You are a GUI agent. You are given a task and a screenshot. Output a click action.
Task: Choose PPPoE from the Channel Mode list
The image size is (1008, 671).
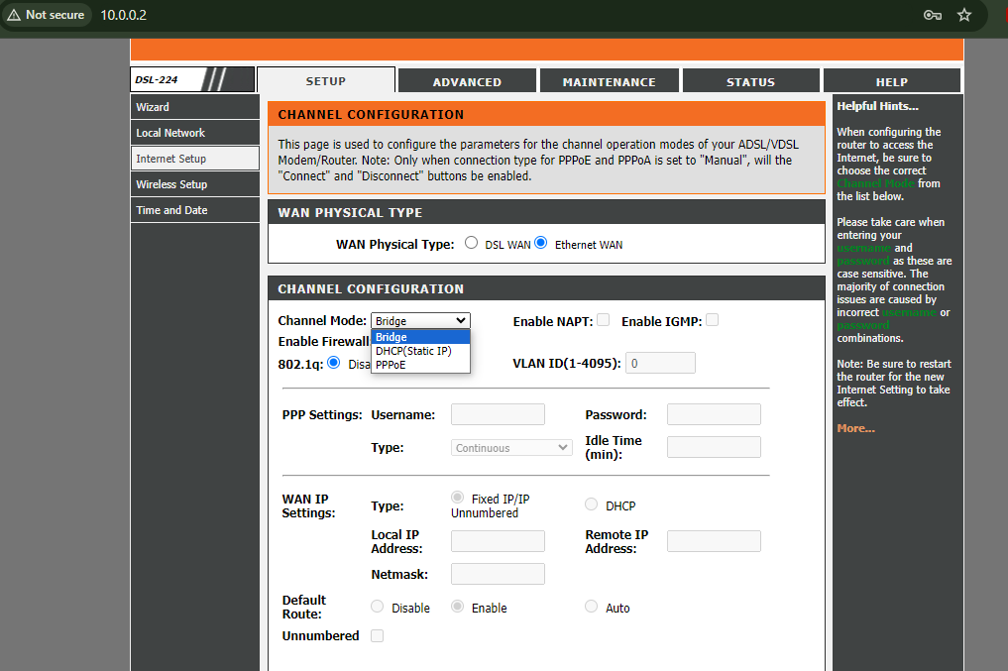[x=391, y=365]
